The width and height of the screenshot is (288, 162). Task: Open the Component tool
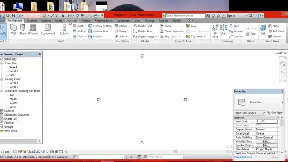click(48, 30)
